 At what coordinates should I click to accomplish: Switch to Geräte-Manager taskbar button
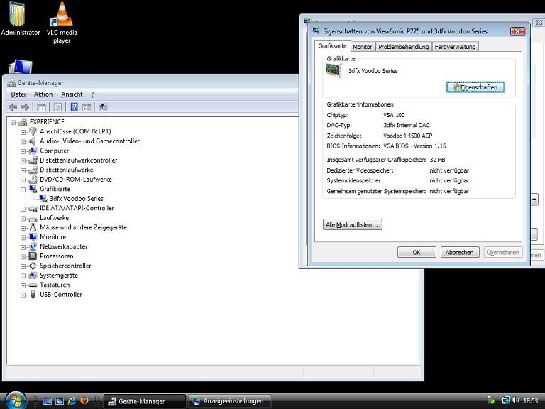click(x=145, y=401)
